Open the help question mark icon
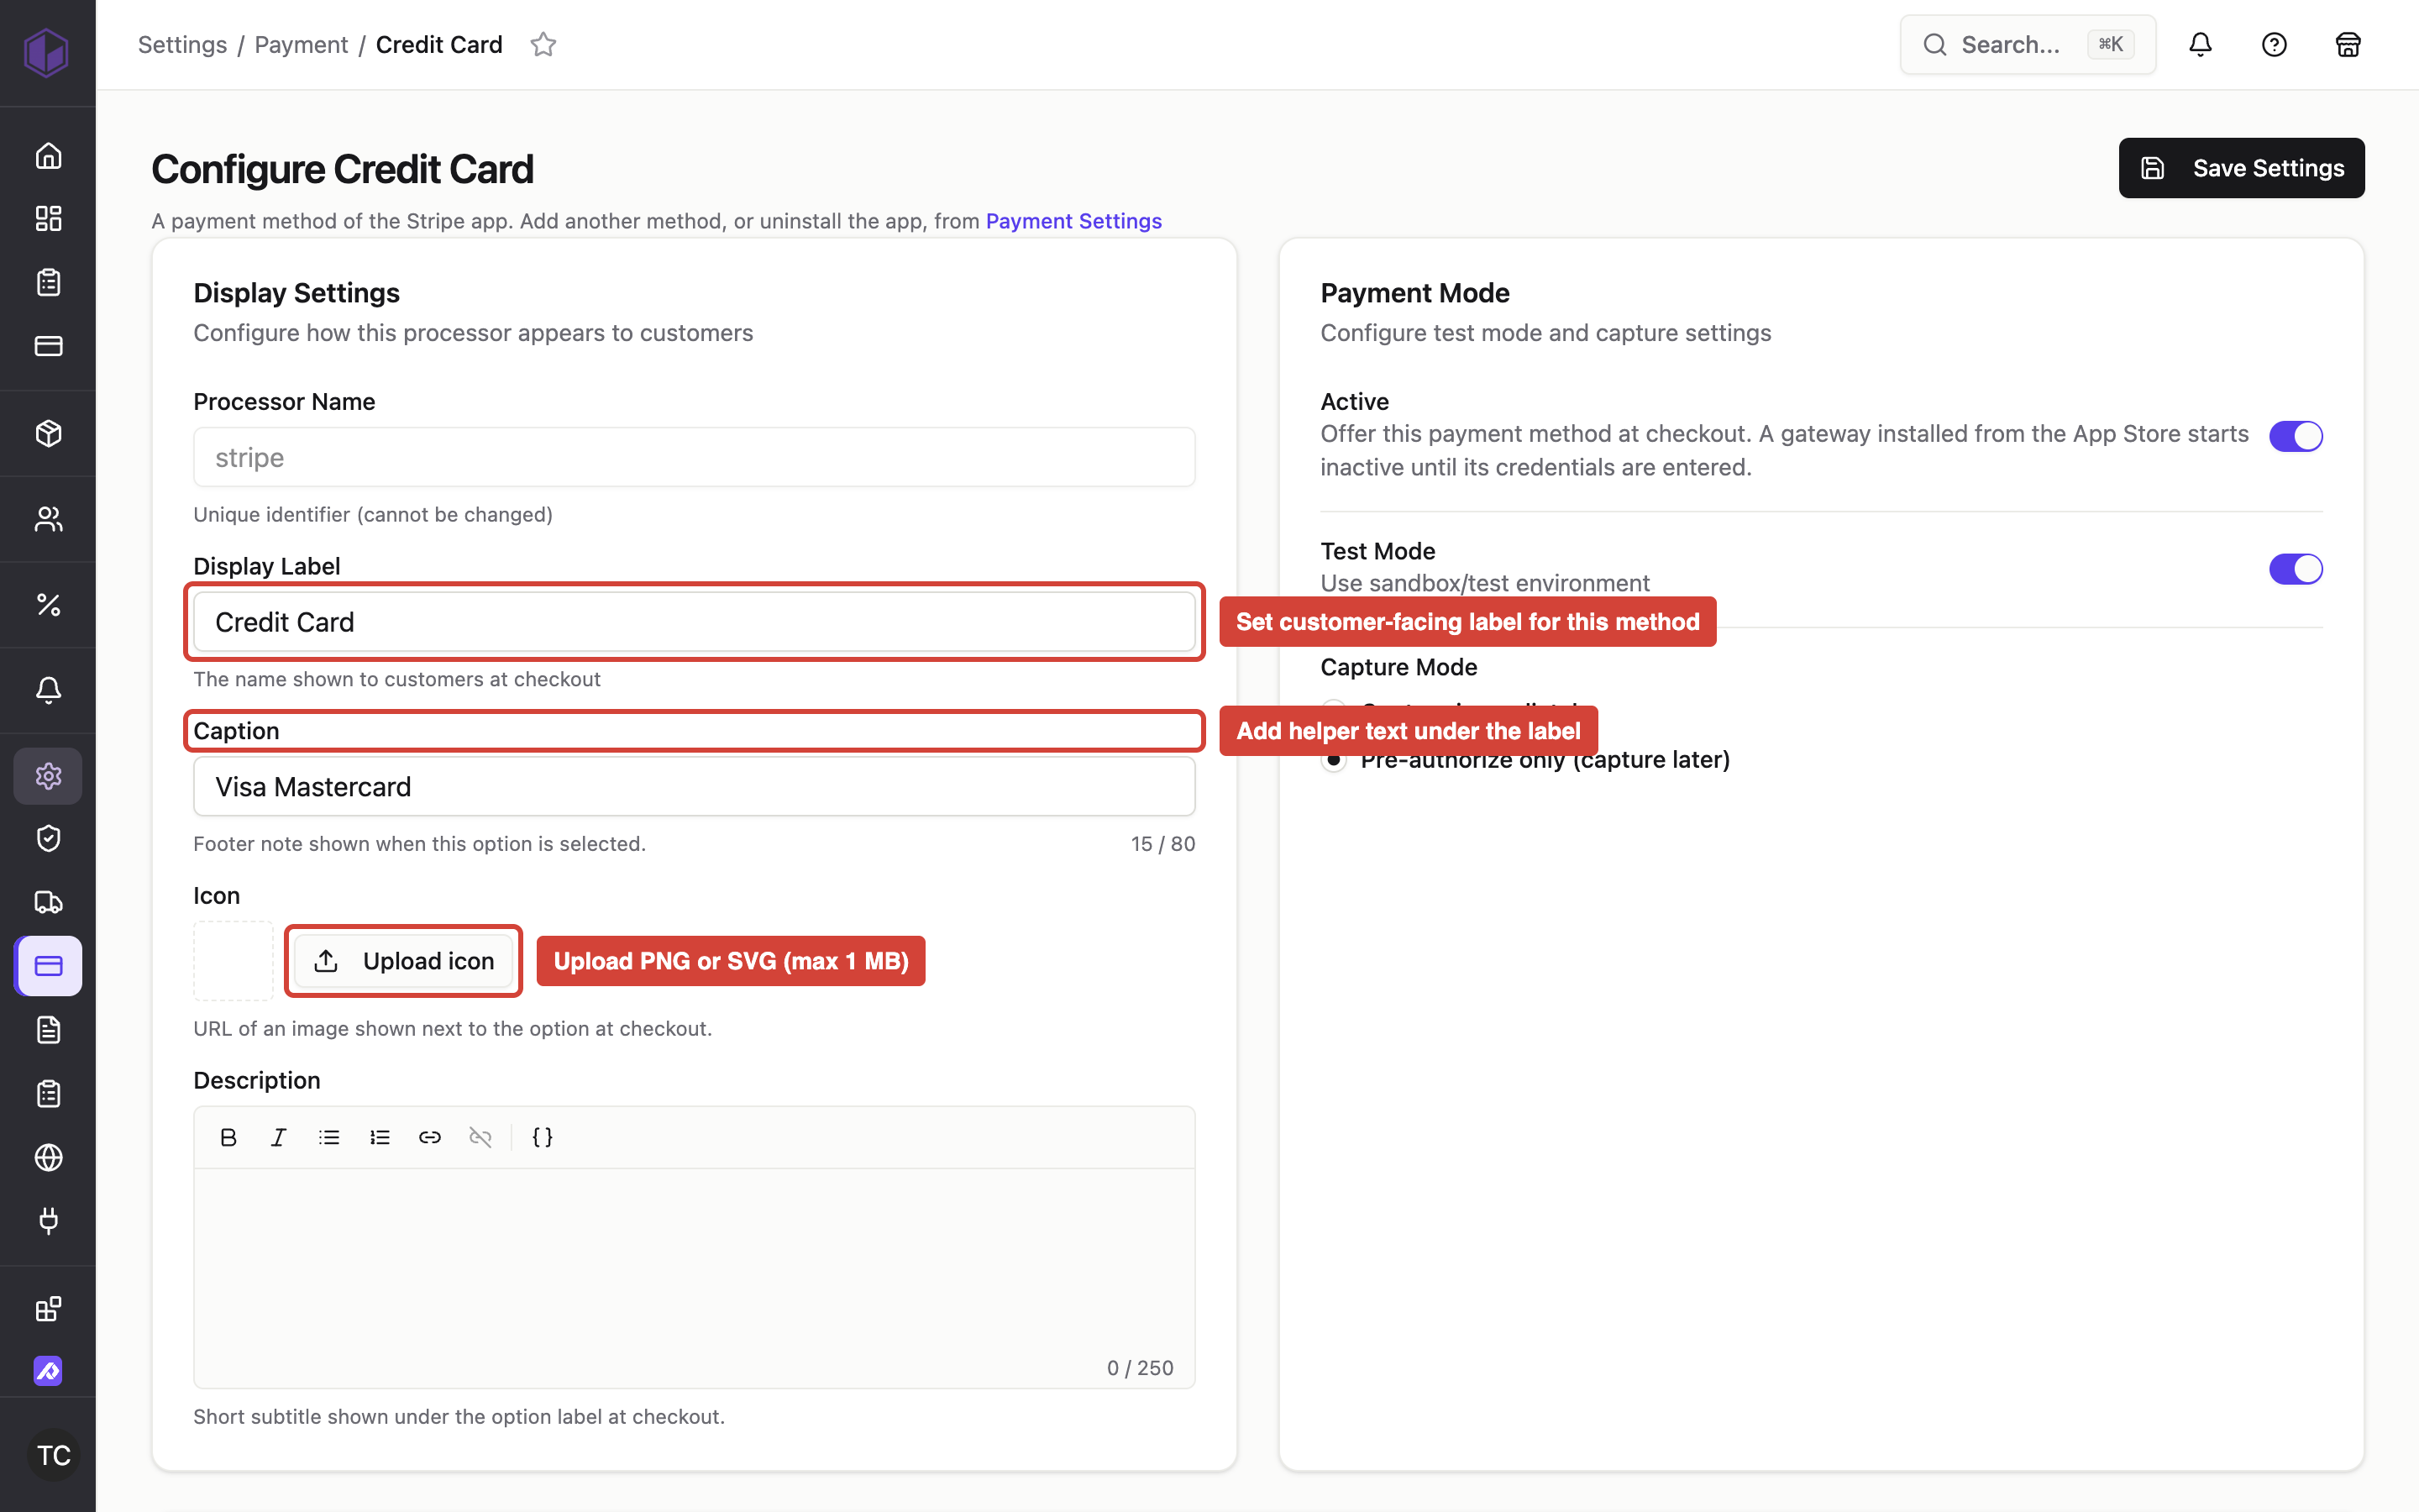This screenshot has width=2419, height=1512. click(2274, 44)
